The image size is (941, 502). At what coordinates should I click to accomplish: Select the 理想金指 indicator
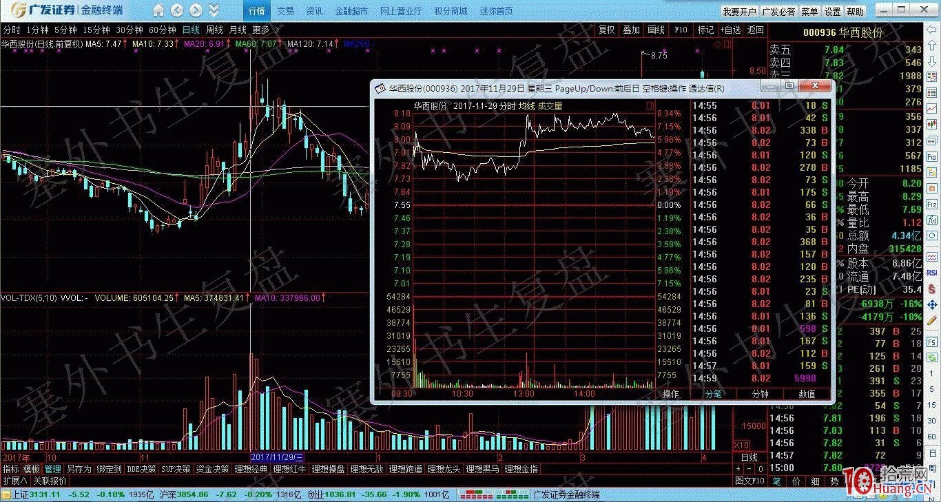[x=521, y=469]
